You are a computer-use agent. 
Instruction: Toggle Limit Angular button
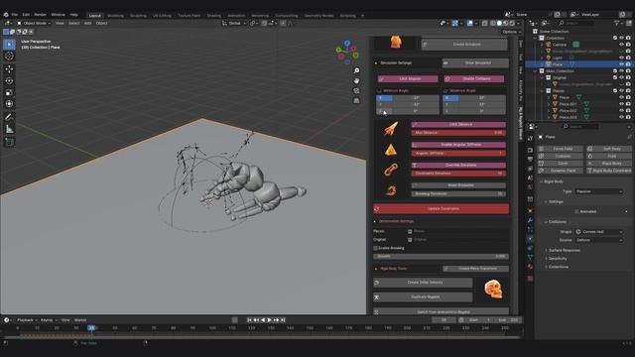tap(408, 79)
